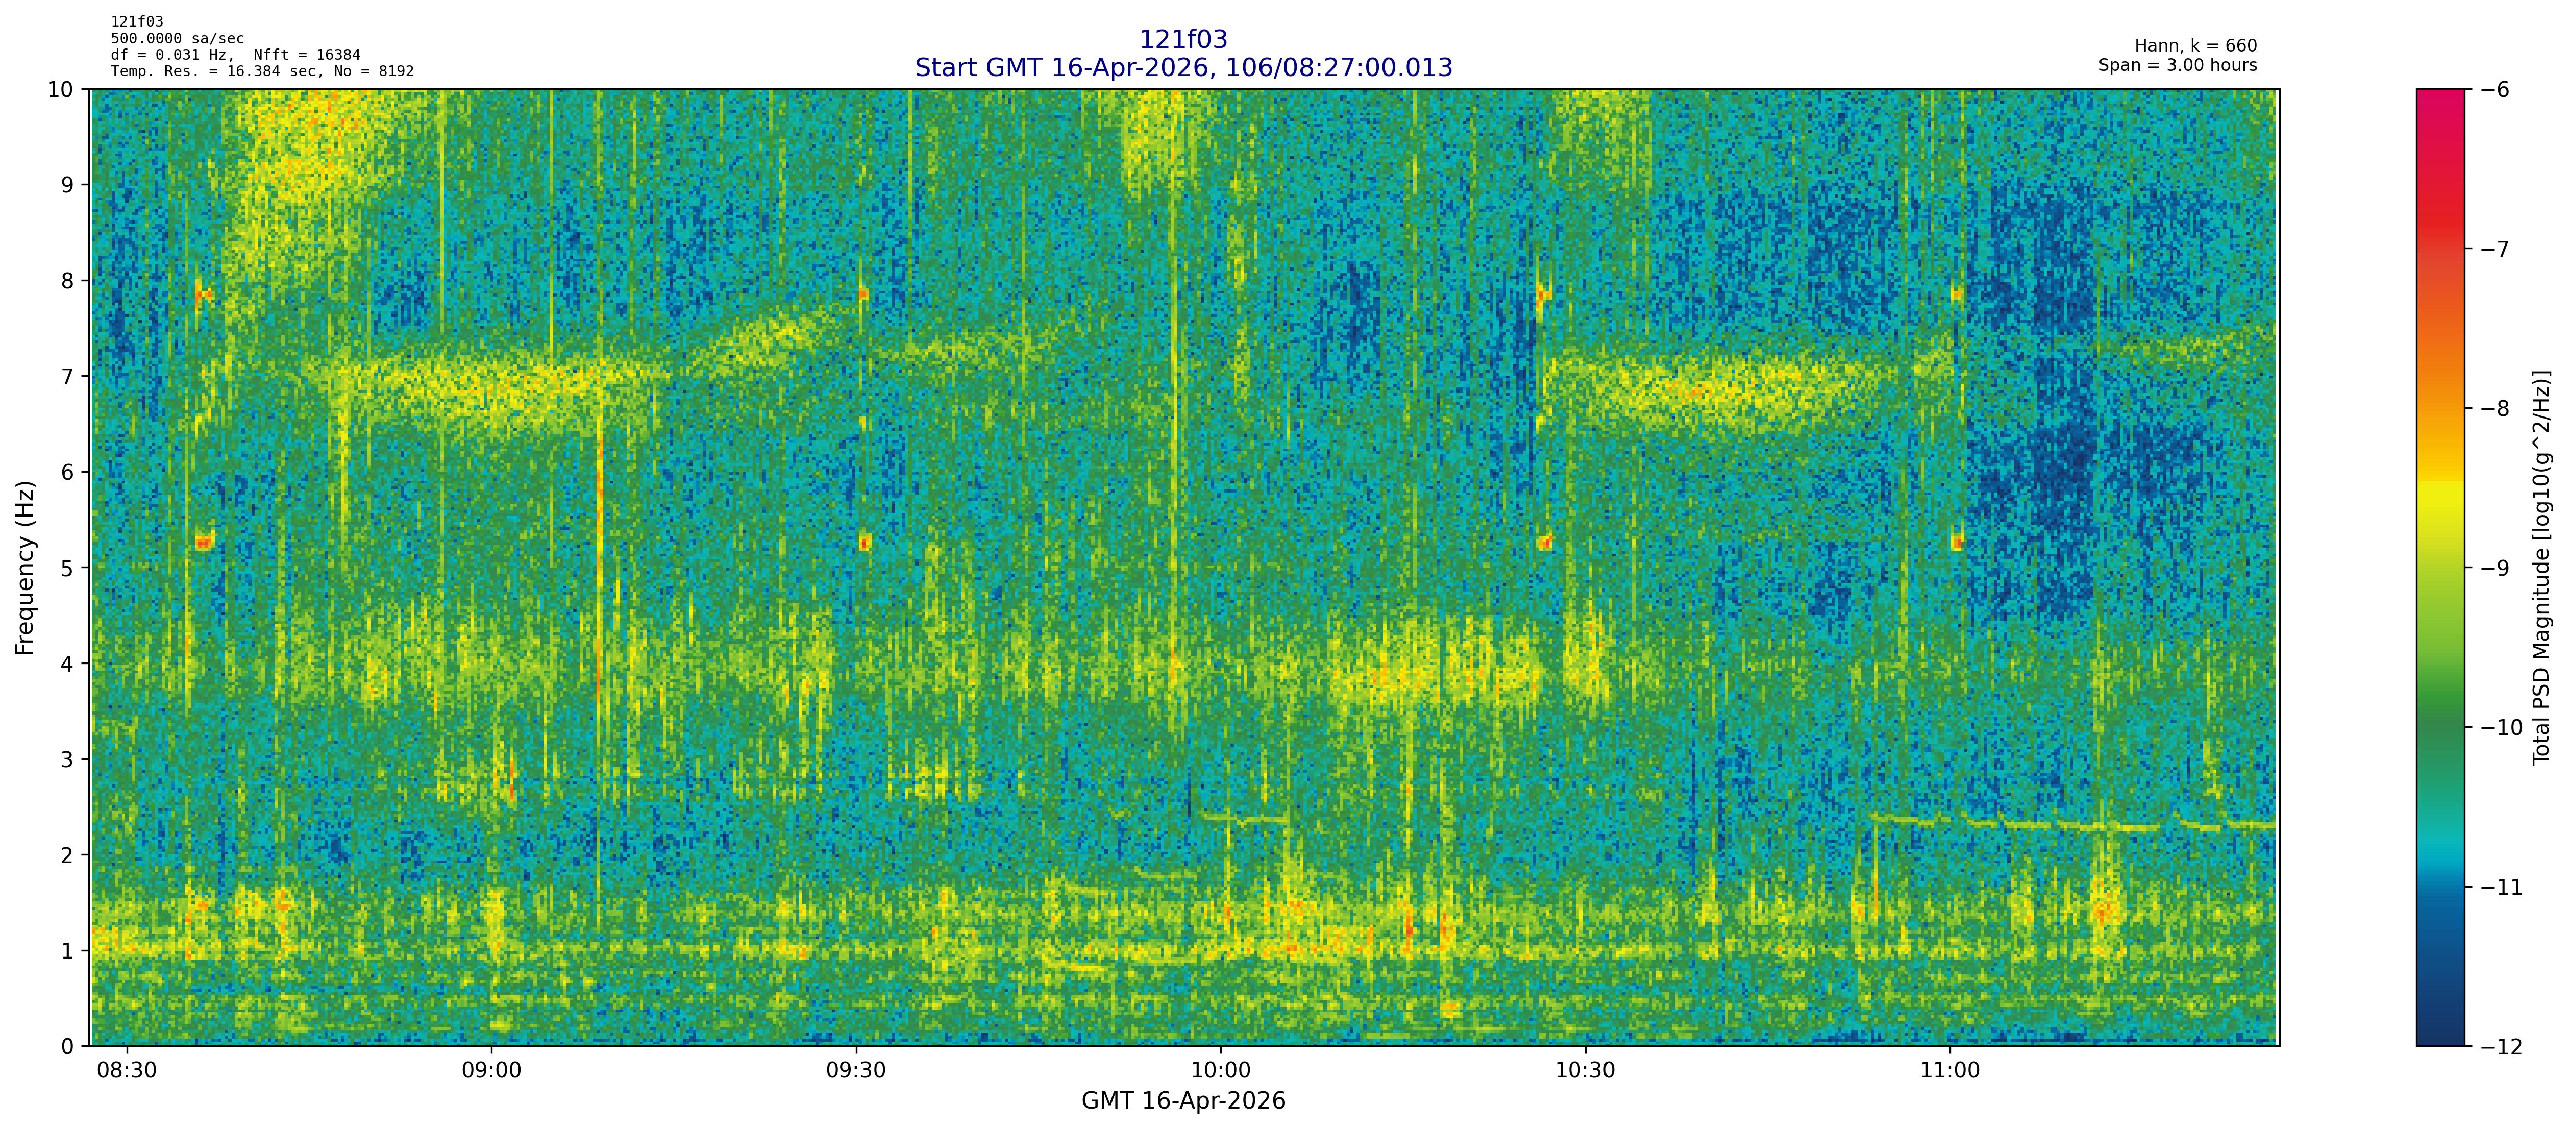Click the 08:30 time tick label

127,1070
